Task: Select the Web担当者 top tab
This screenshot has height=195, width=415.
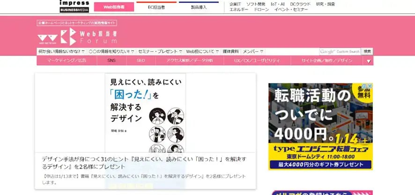Action: [114, 7]
